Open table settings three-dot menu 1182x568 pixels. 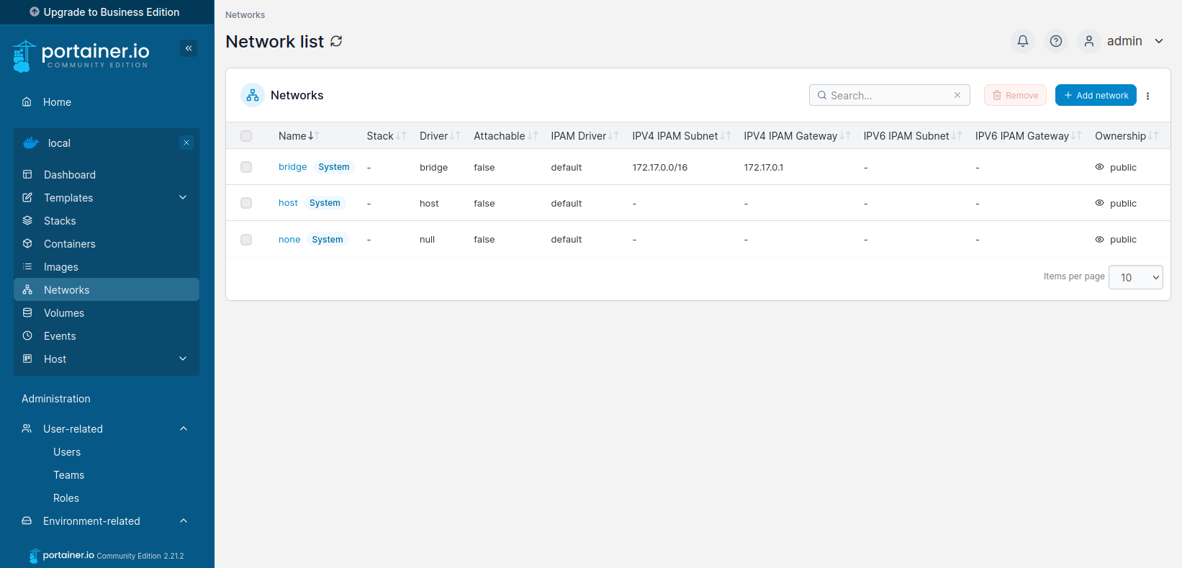point(1147,96)
